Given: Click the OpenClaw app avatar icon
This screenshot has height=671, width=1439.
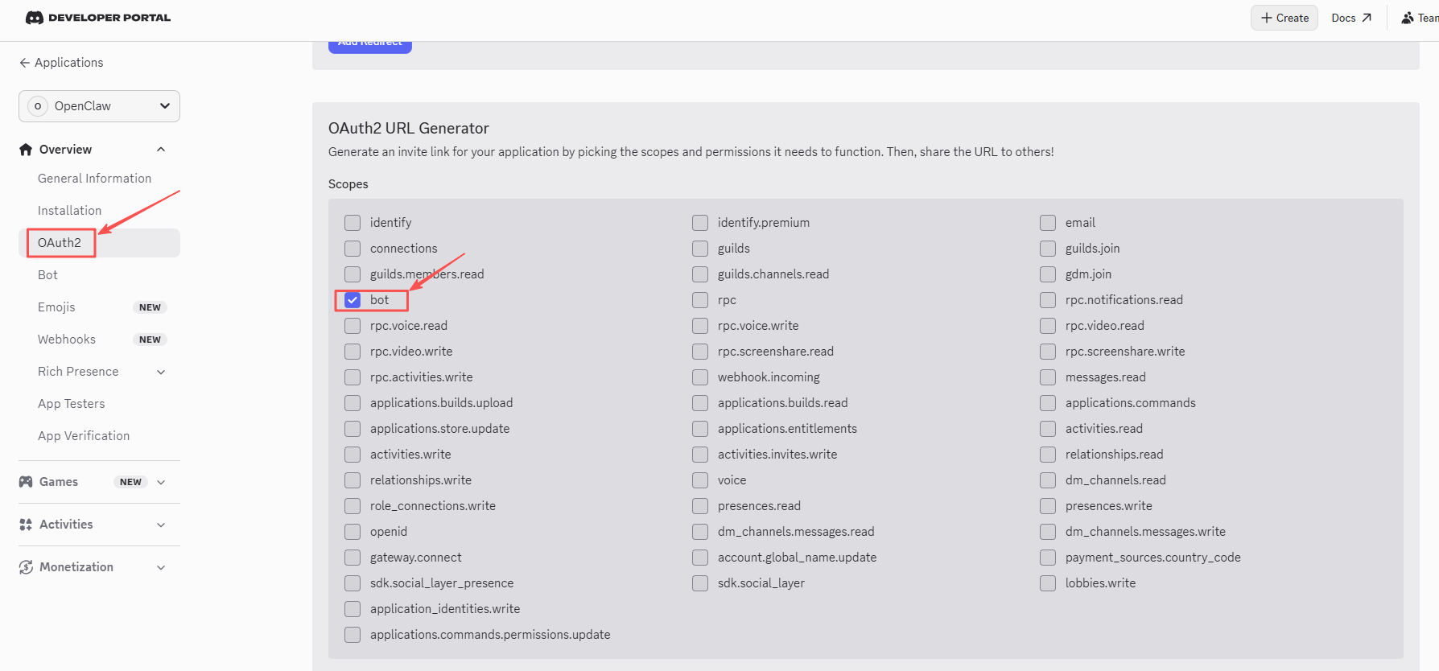Looking at the screenshot, I should coord(38,106).
